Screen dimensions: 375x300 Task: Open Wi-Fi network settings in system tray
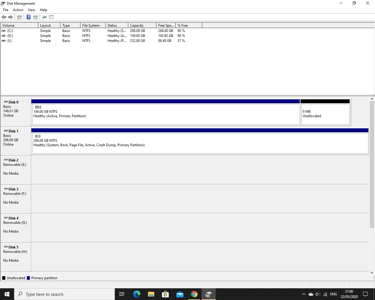[x=325, y=294]
